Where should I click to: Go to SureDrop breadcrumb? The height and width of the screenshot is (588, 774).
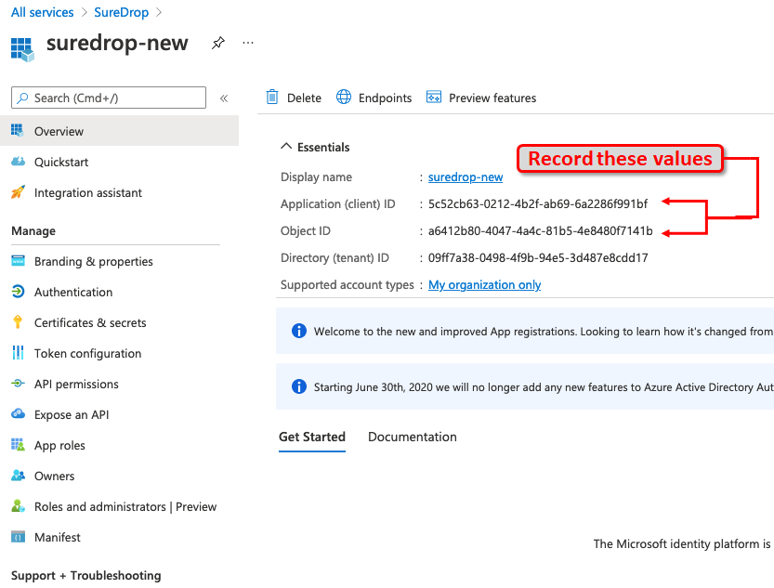click(x=122, y=12)
